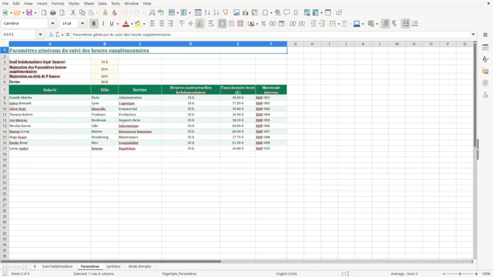Click the zoom out minus button
The image size is (493, 277).
pos(444,274)
